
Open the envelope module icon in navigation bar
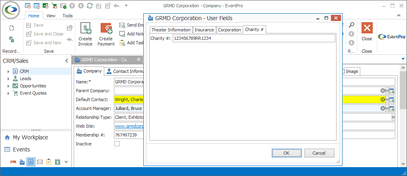(40, 162)
